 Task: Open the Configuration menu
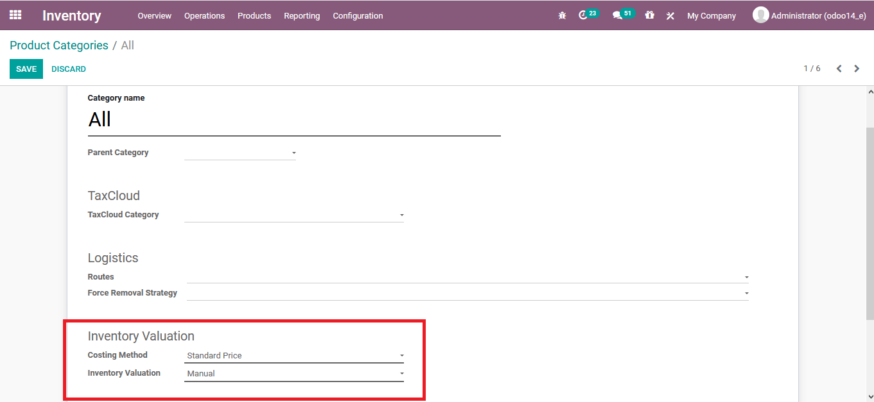tap(358, 15)
